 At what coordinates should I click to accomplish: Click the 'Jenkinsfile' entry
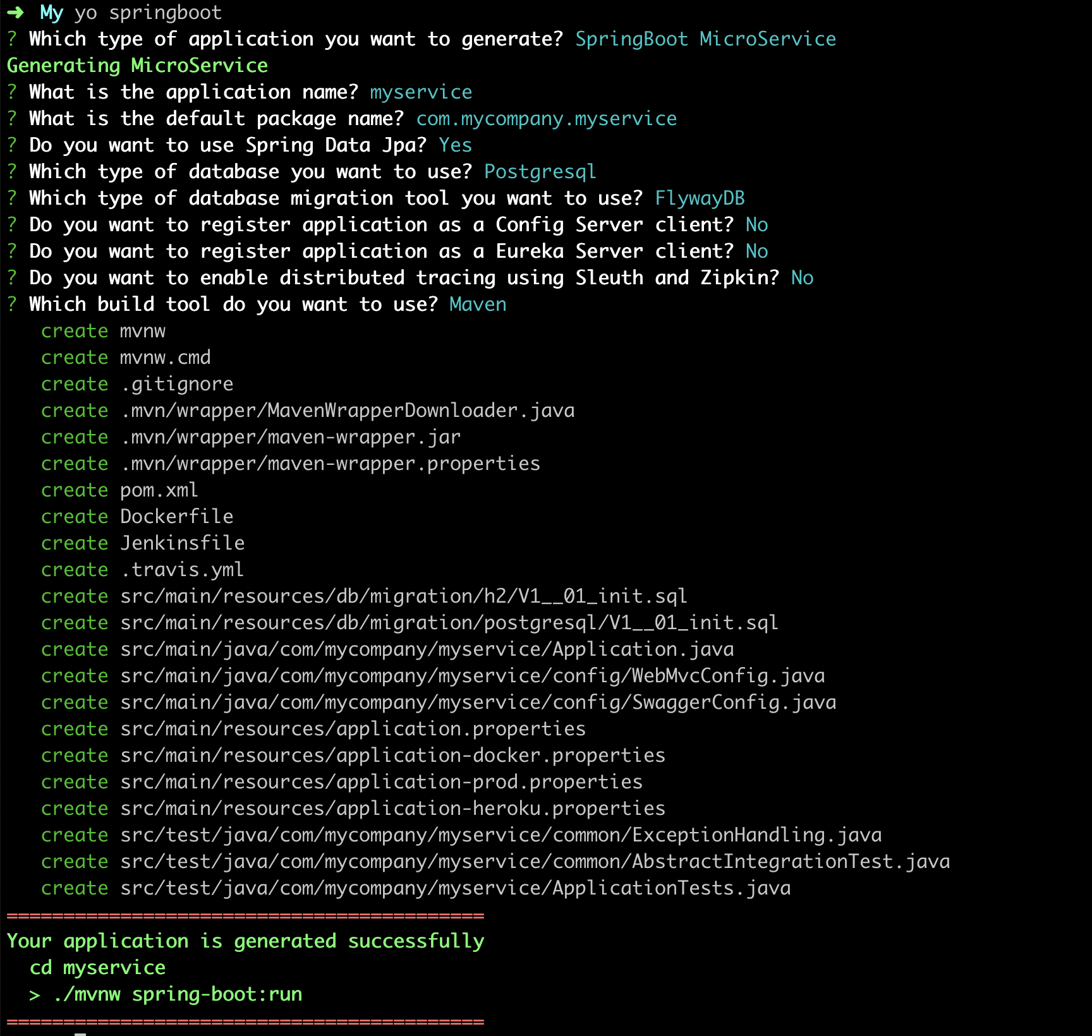click(183, 543)
